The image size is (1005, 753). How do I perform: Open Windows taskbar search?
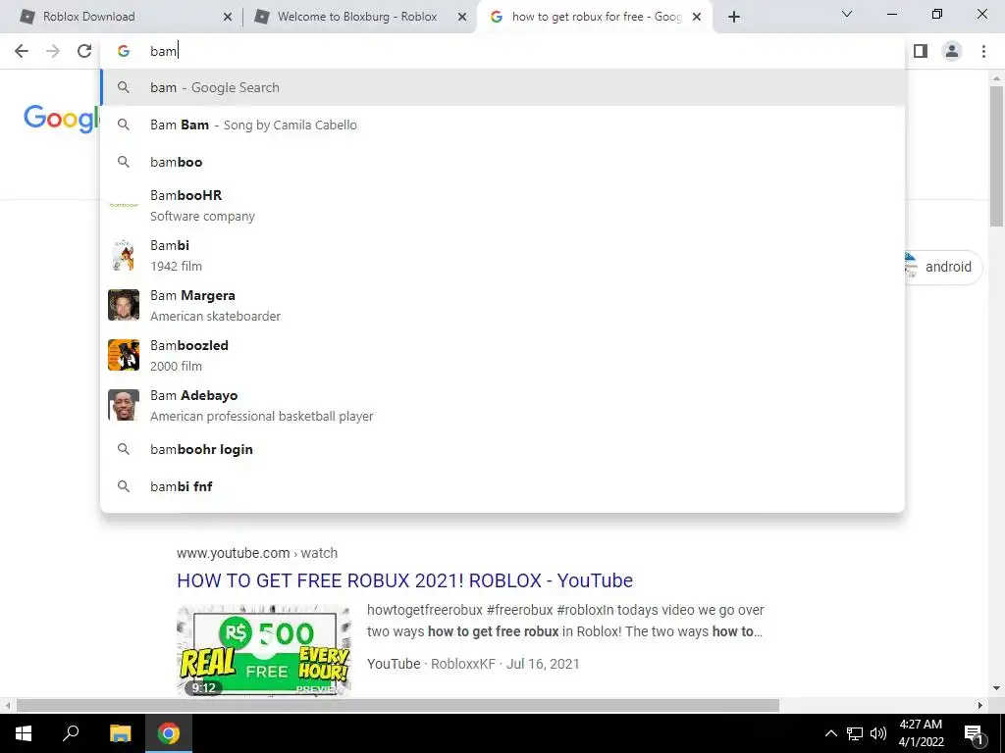coord(71,733)
